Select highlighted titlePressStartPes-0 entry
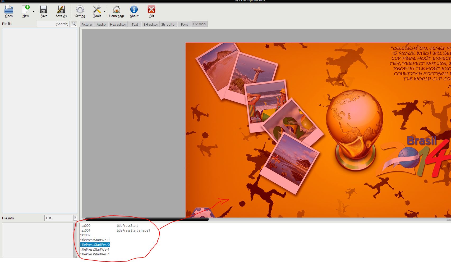Screen dimensions: 451x262 click(x=95, y=245)
